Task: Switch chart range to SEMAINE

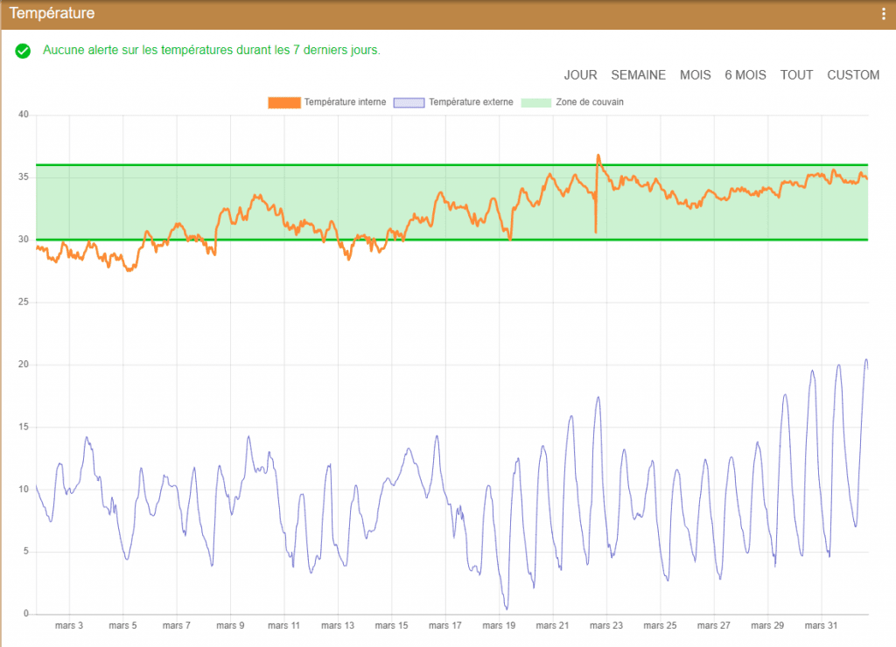Action: click(x=638, y=75)
